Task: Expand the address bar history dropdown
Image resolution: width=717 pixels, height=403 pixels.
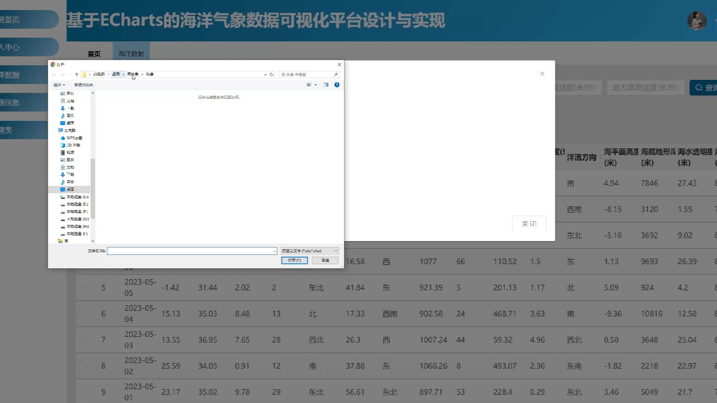Action: pos(265,75)
